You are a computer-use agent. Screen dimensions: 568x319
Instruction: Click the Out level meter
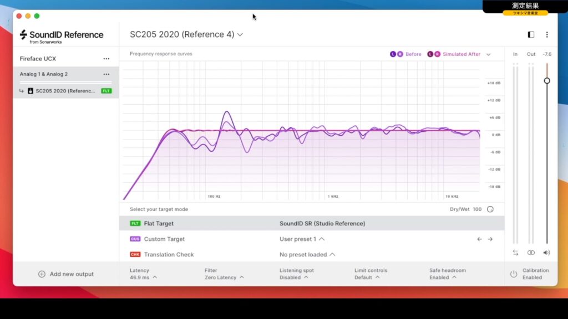(531, 153)
